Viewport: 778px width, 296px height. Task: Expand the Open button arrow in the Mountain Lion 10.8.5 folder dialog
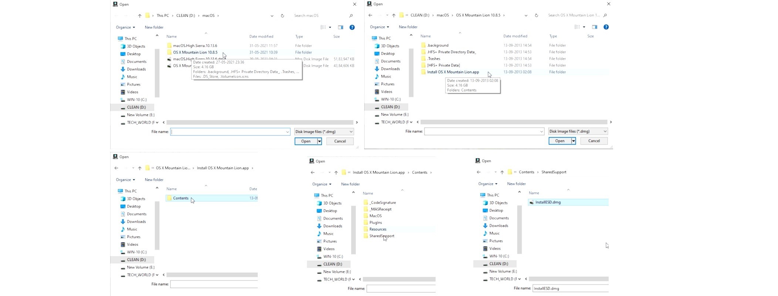(574, 141)
